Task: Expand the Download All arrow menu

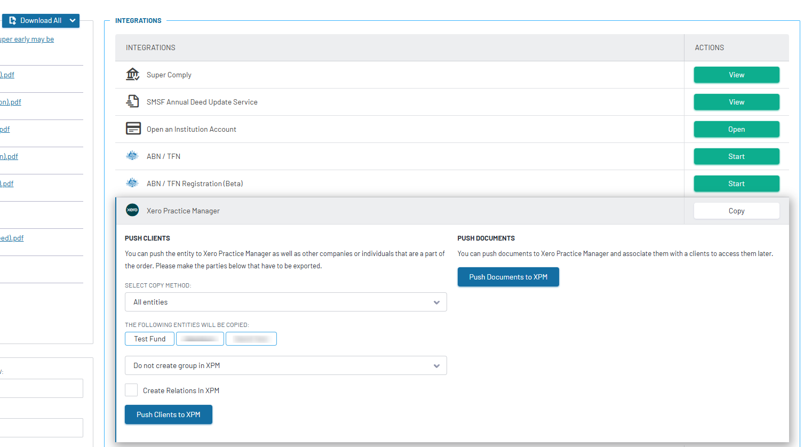Action: pyautogui.click(x=73, y=20)
